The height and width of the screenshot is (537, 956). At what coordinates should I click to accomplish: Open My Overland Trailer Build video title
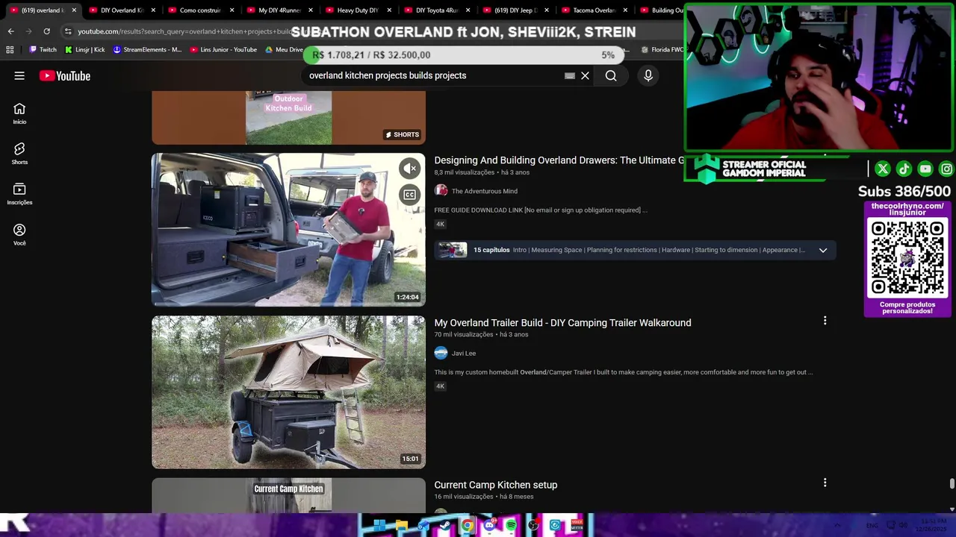[x=562, y=323]
